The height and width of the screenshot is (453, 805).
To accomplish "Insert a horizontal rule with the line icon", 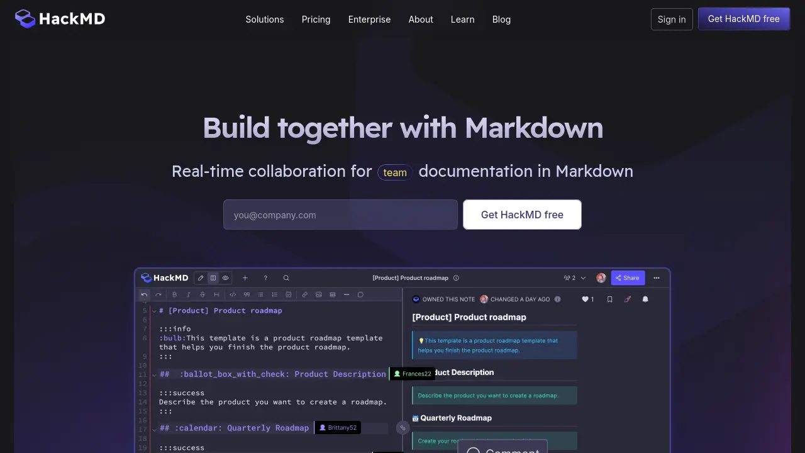I will (347, 294).
